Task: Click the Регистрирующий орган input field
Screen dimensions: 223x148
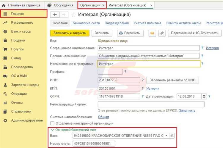Action: point(151,104)
